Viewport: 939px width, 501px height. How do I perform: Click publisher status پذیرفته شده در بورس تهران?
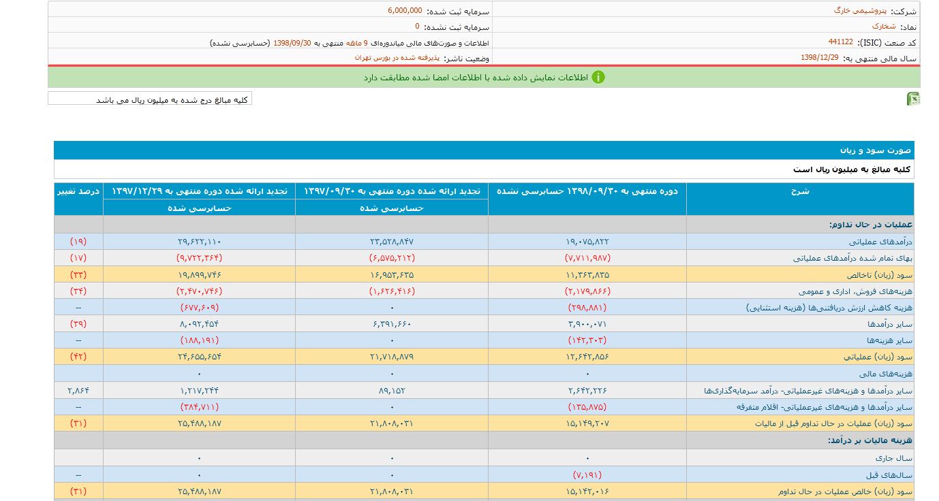pos(397,58)
